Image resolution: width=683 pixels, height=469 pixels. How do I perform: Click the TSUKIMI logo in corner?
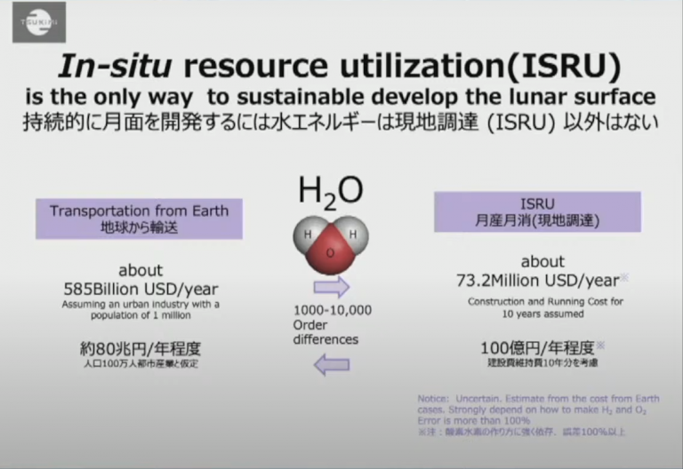[39, 22]
